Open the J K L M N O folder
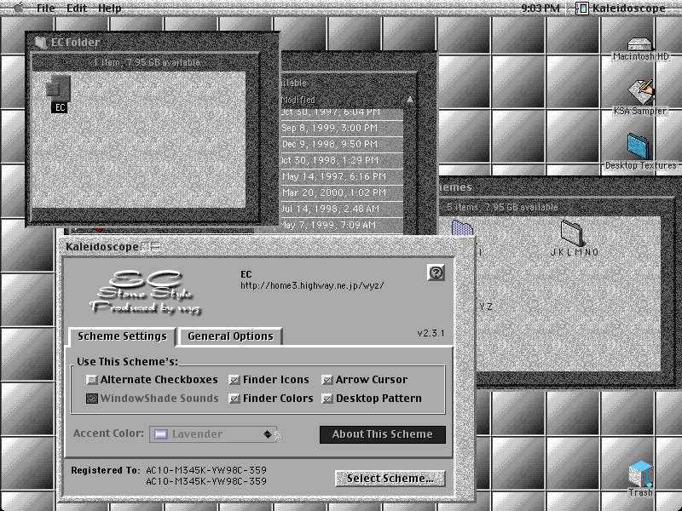Image resolution: width=682 pixels, height=511 pixels. click(572, 233)
